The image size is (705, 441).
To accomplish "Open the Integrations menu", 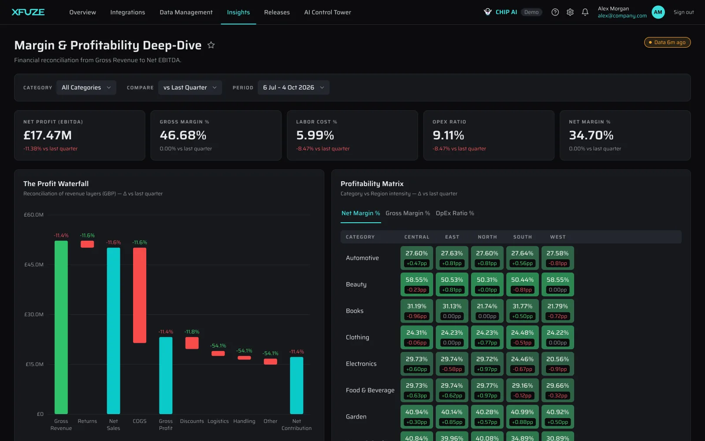I will (127, 12).
